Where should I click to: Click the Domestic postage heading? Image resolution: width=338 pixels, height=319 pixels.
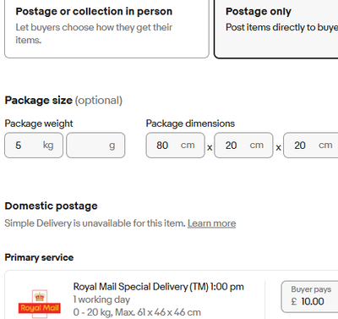click(51, 206)
